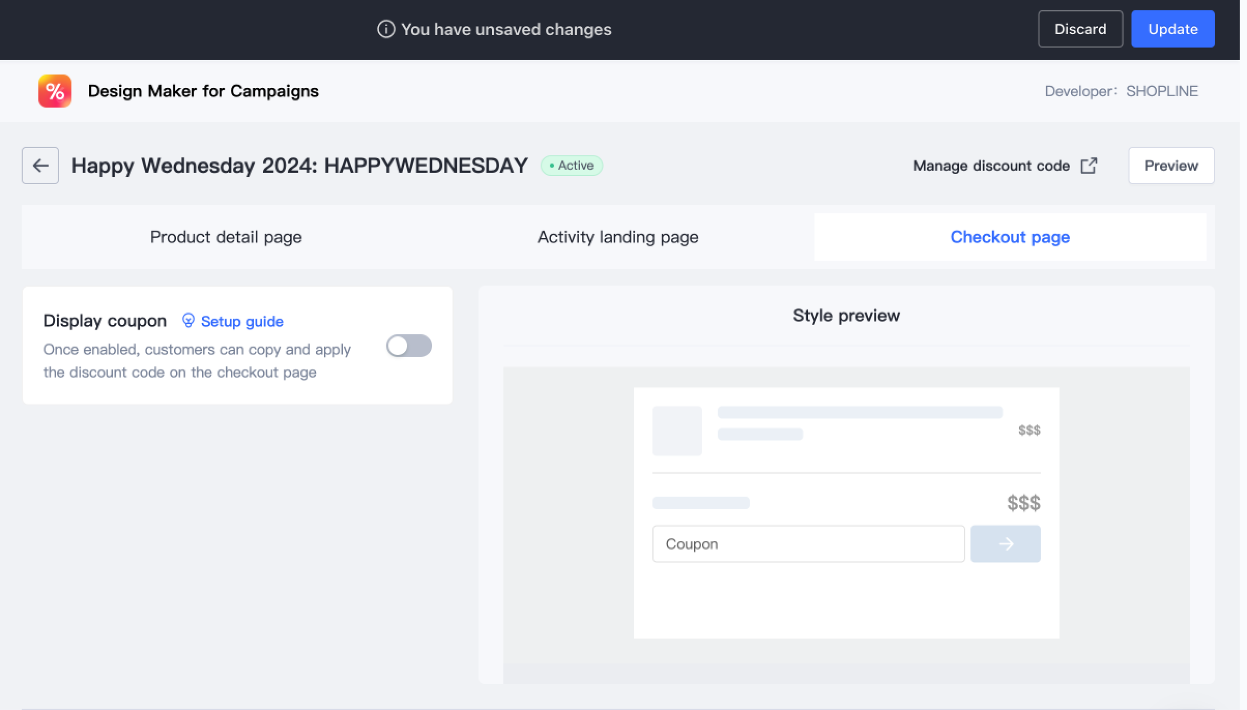The width and height of the screenshot is (1247, 710).
Task: Enable the Display coupon toggle
Action: [409, 346]
